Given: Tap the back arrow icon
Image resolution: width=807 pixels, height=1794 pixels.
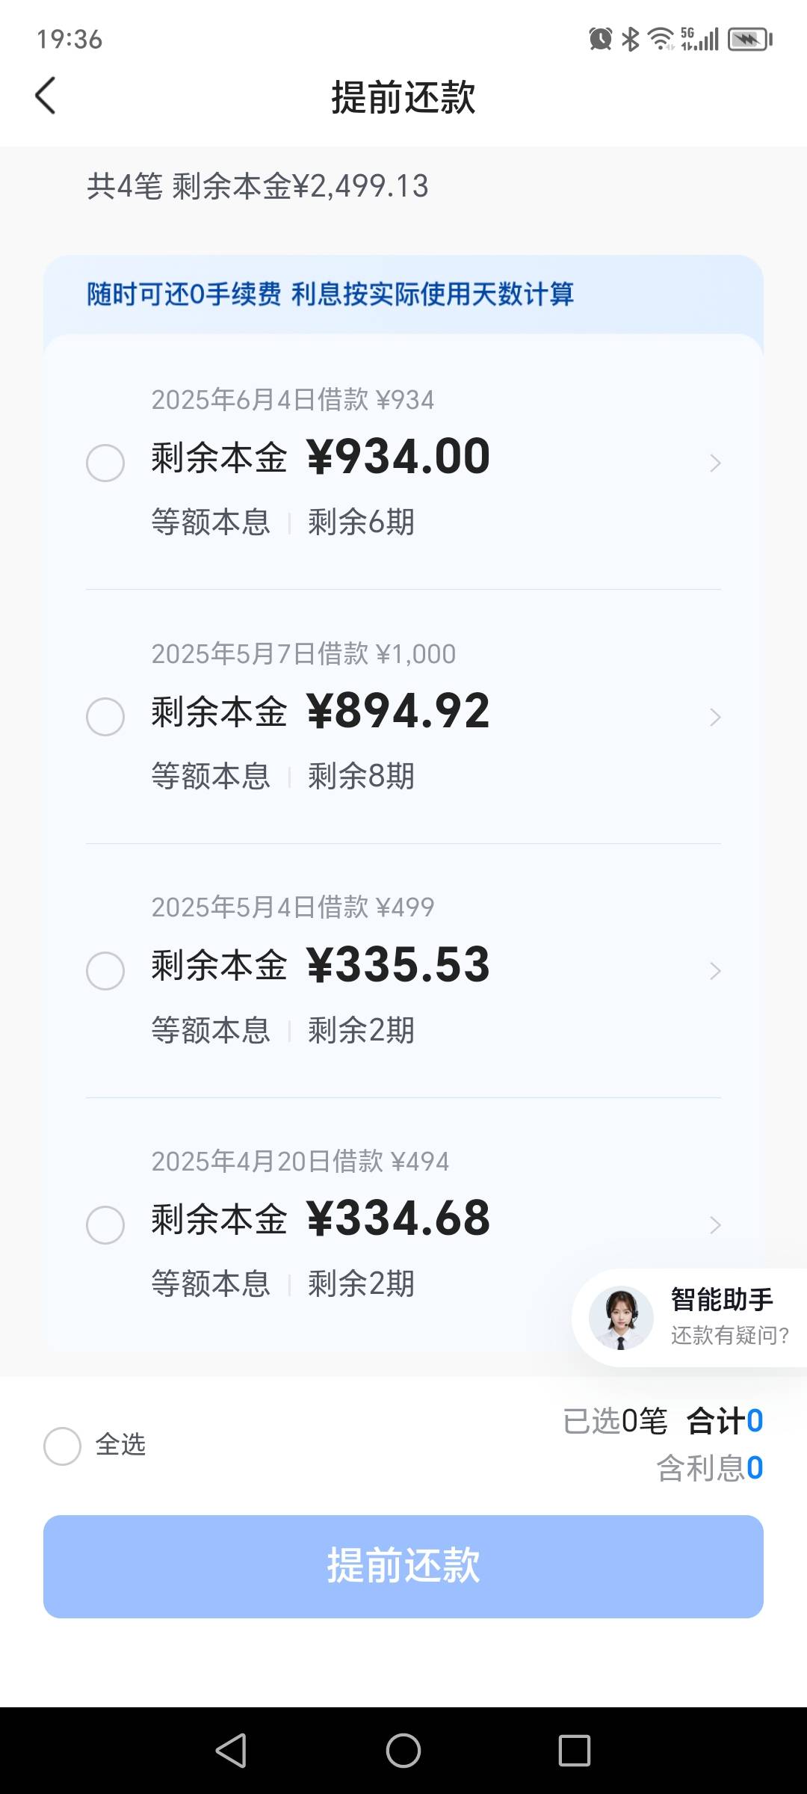Looking at the screenshot, I should 46,96.
